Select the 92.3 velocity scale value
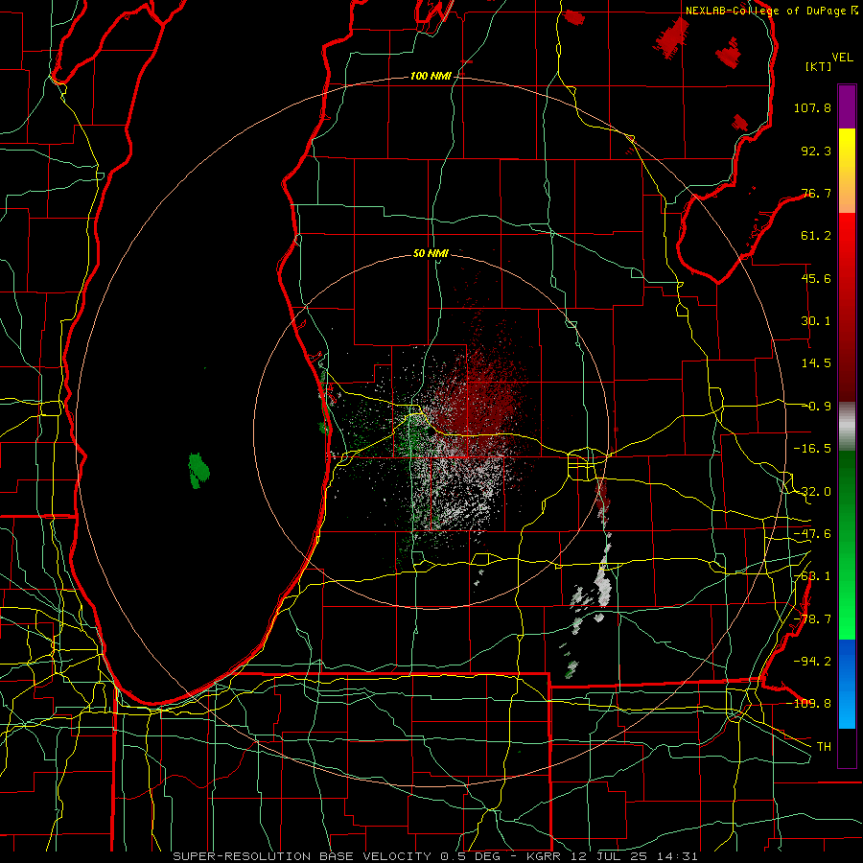Screen dimensions: 863x863 (816, 151)
